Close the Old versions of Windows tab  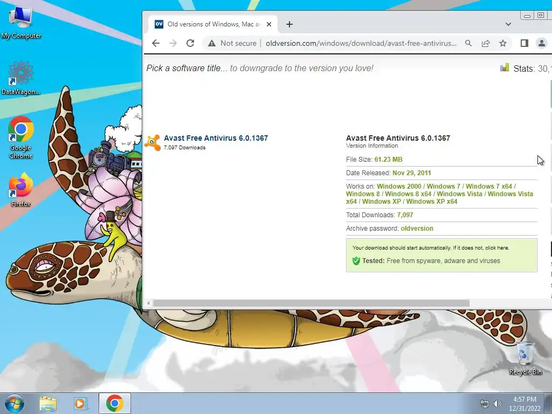click(x=269, y=24)
